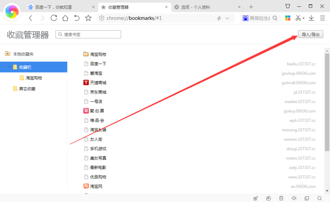Select 手机游戏 bookmark row
Viewport: 330px width, 202px height.
pyautogui.click(x=199, y=149)
